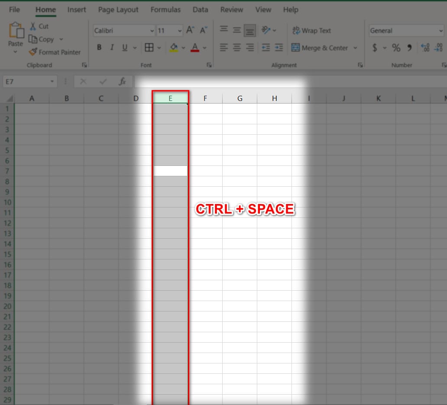Viewport: 447px width, 405px height.
Task: Click the Borders grid icon
Action: tap(149, 47)
